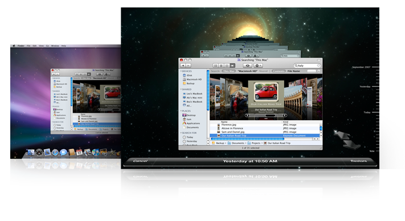
Task: Go forward in time with Time Machine forward arrow
Action: pos(351,145)
